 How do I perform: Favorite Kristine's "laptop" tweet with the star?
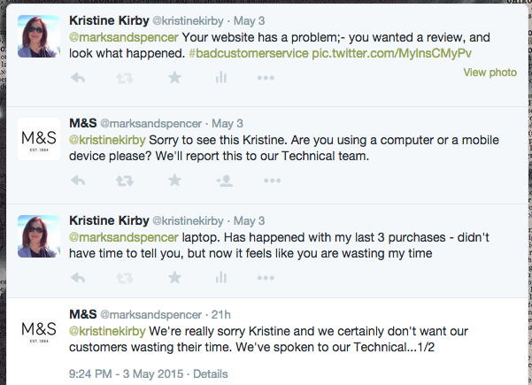(174, 278)
